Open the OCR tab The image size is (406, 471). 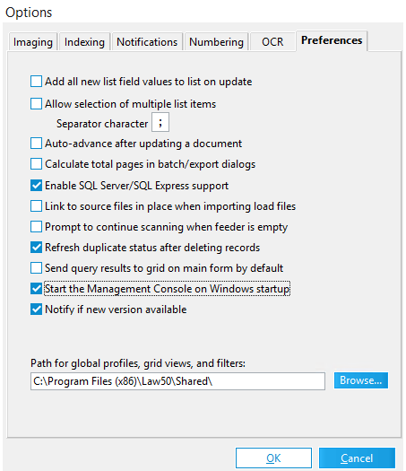[x=272, y=42]
